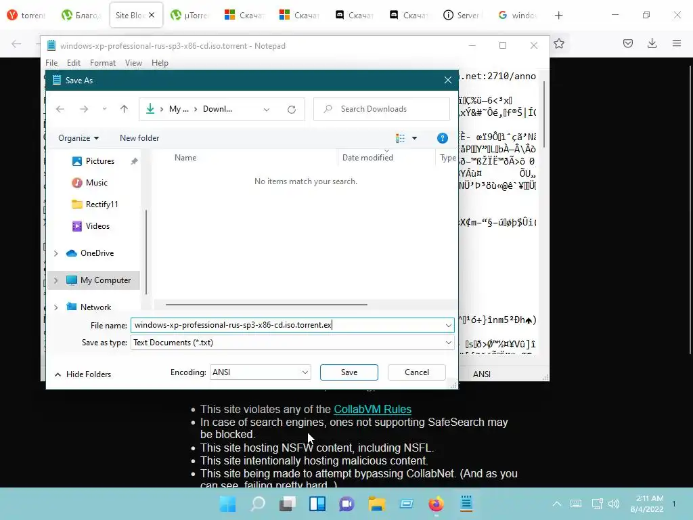Expand the OneDrive tree node
The image size is (693, 520).
click(x=55, y=253)
